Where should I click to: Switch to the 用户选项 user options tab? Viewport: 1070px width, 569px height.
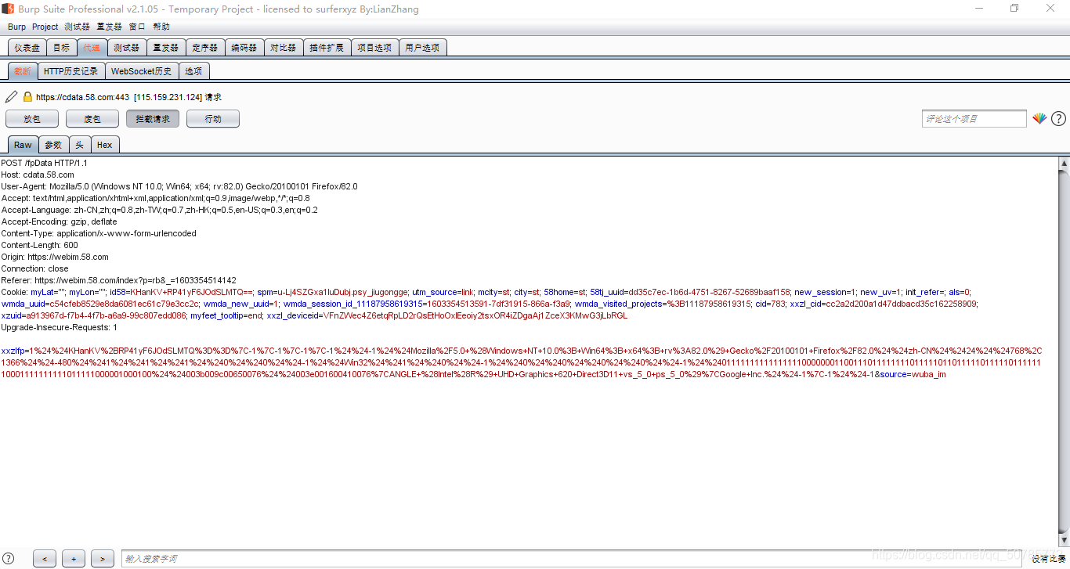pos(422,48)
